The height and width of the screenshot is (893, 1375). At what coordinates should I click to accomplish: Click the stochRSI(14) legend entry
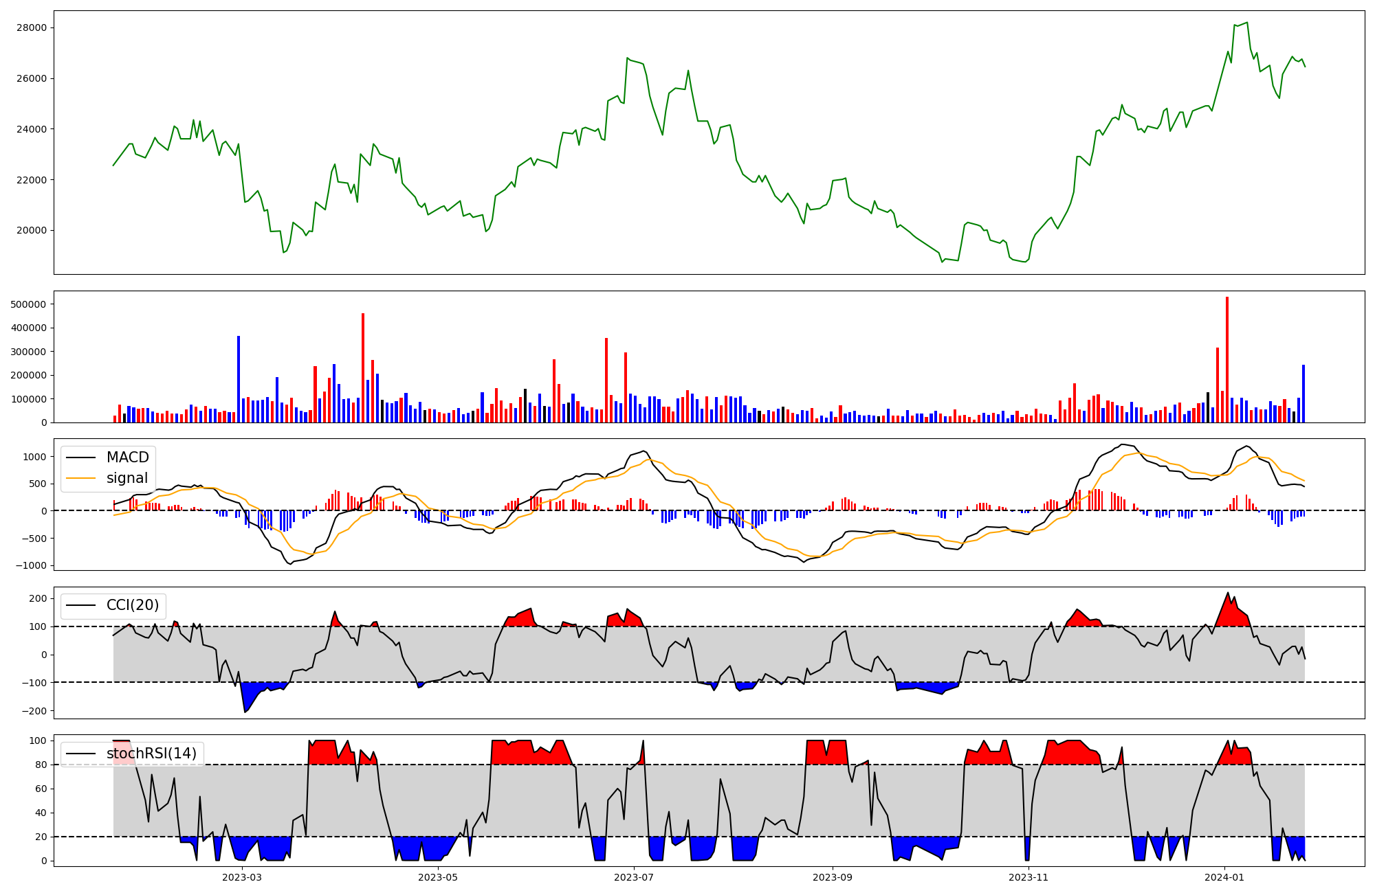(x=151, y=754)
